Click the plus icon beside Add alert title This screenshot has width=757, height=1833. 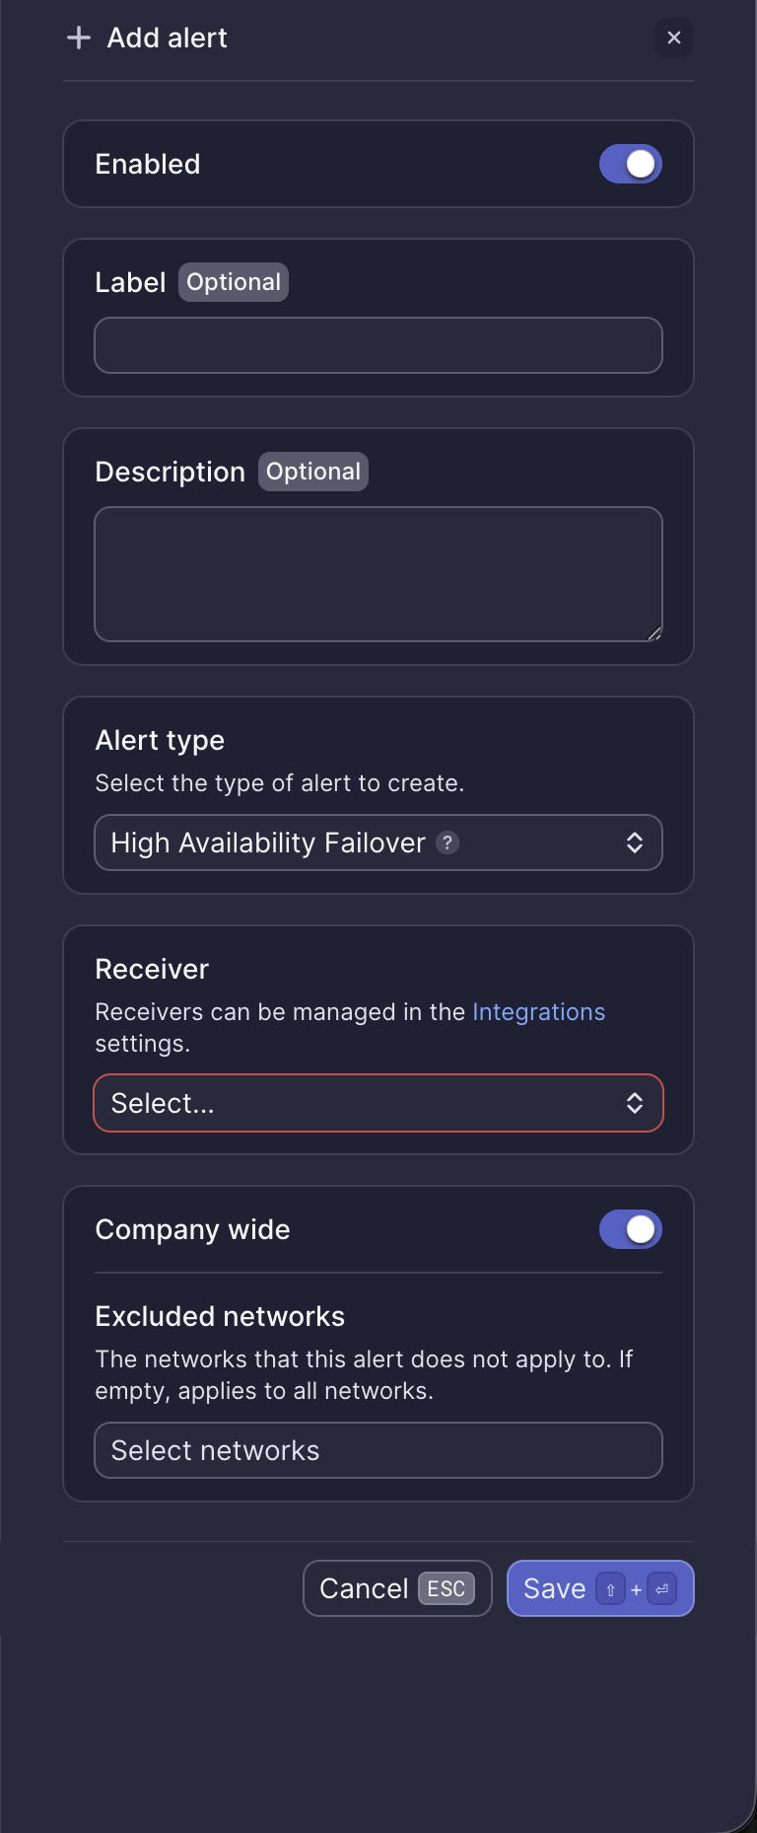[77, 37]
